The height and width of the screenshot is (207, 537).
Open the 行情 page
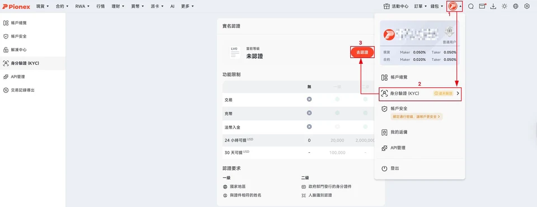(100, 7)
